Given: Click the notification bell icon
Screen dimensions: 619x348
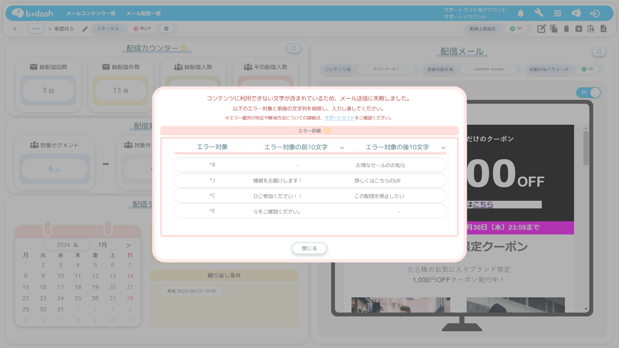Looking at the screenshot, I should pyautogui.click(x=521, y=14).
